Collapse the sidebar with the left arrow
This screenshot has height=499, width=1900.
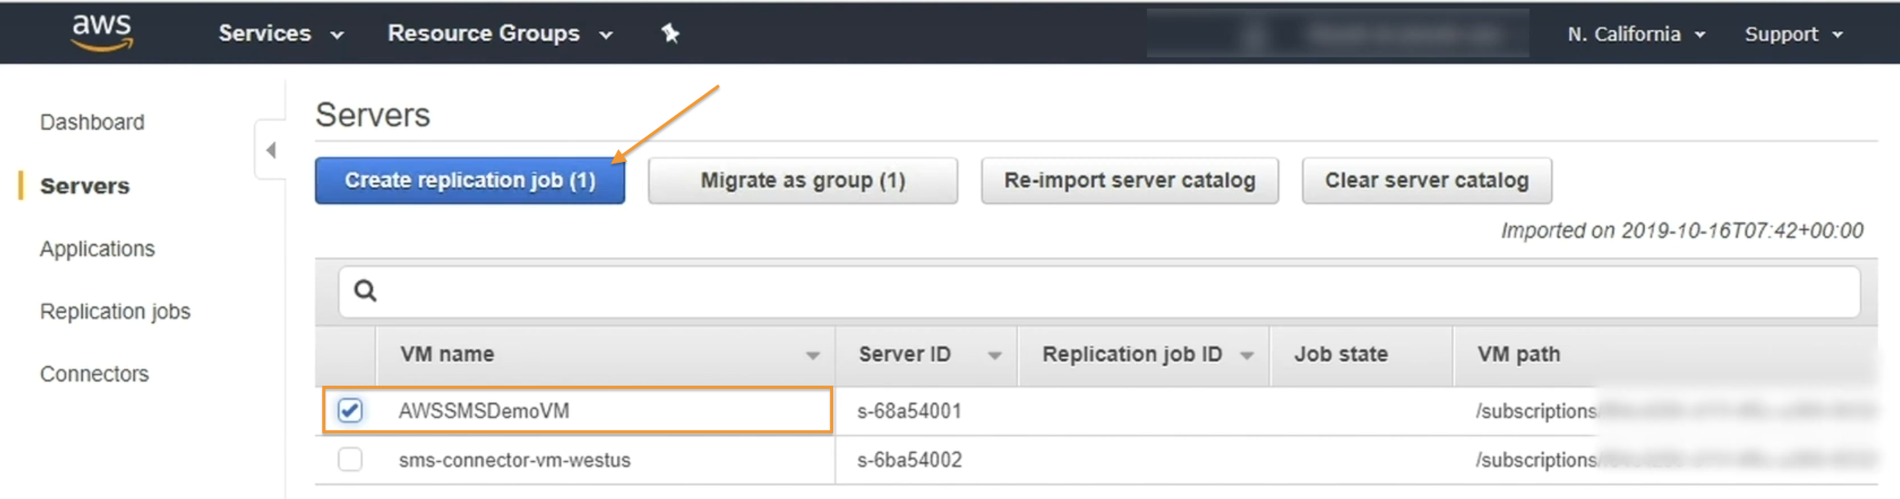[x=271, y=150]
